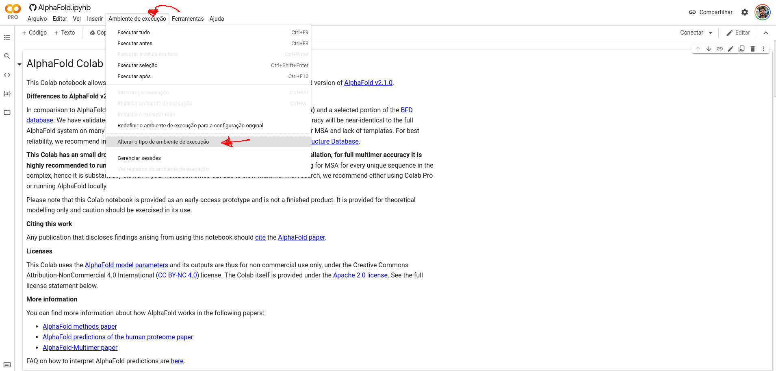Open the AlphaFold paper link
Image resolution: width=776 pixels, height=371 pixels.
click(x=301, y=238)
